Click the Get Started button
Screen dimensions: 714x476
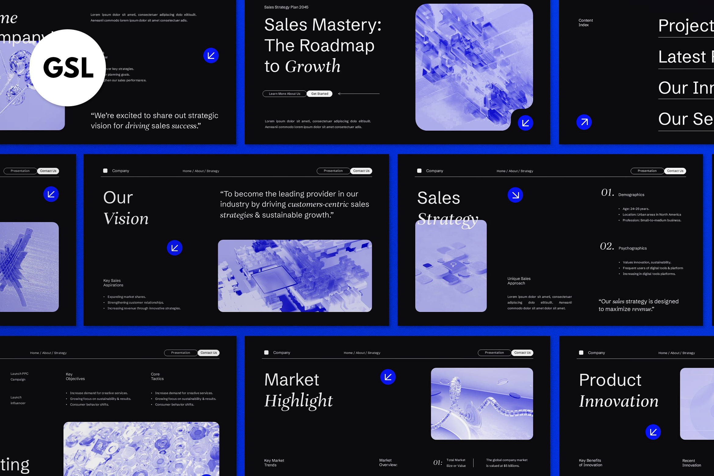(319, 94)
